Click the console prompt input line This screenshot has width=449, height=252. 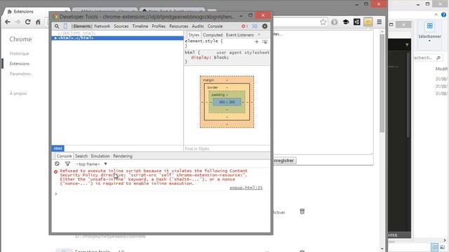[x=161, y=194]
